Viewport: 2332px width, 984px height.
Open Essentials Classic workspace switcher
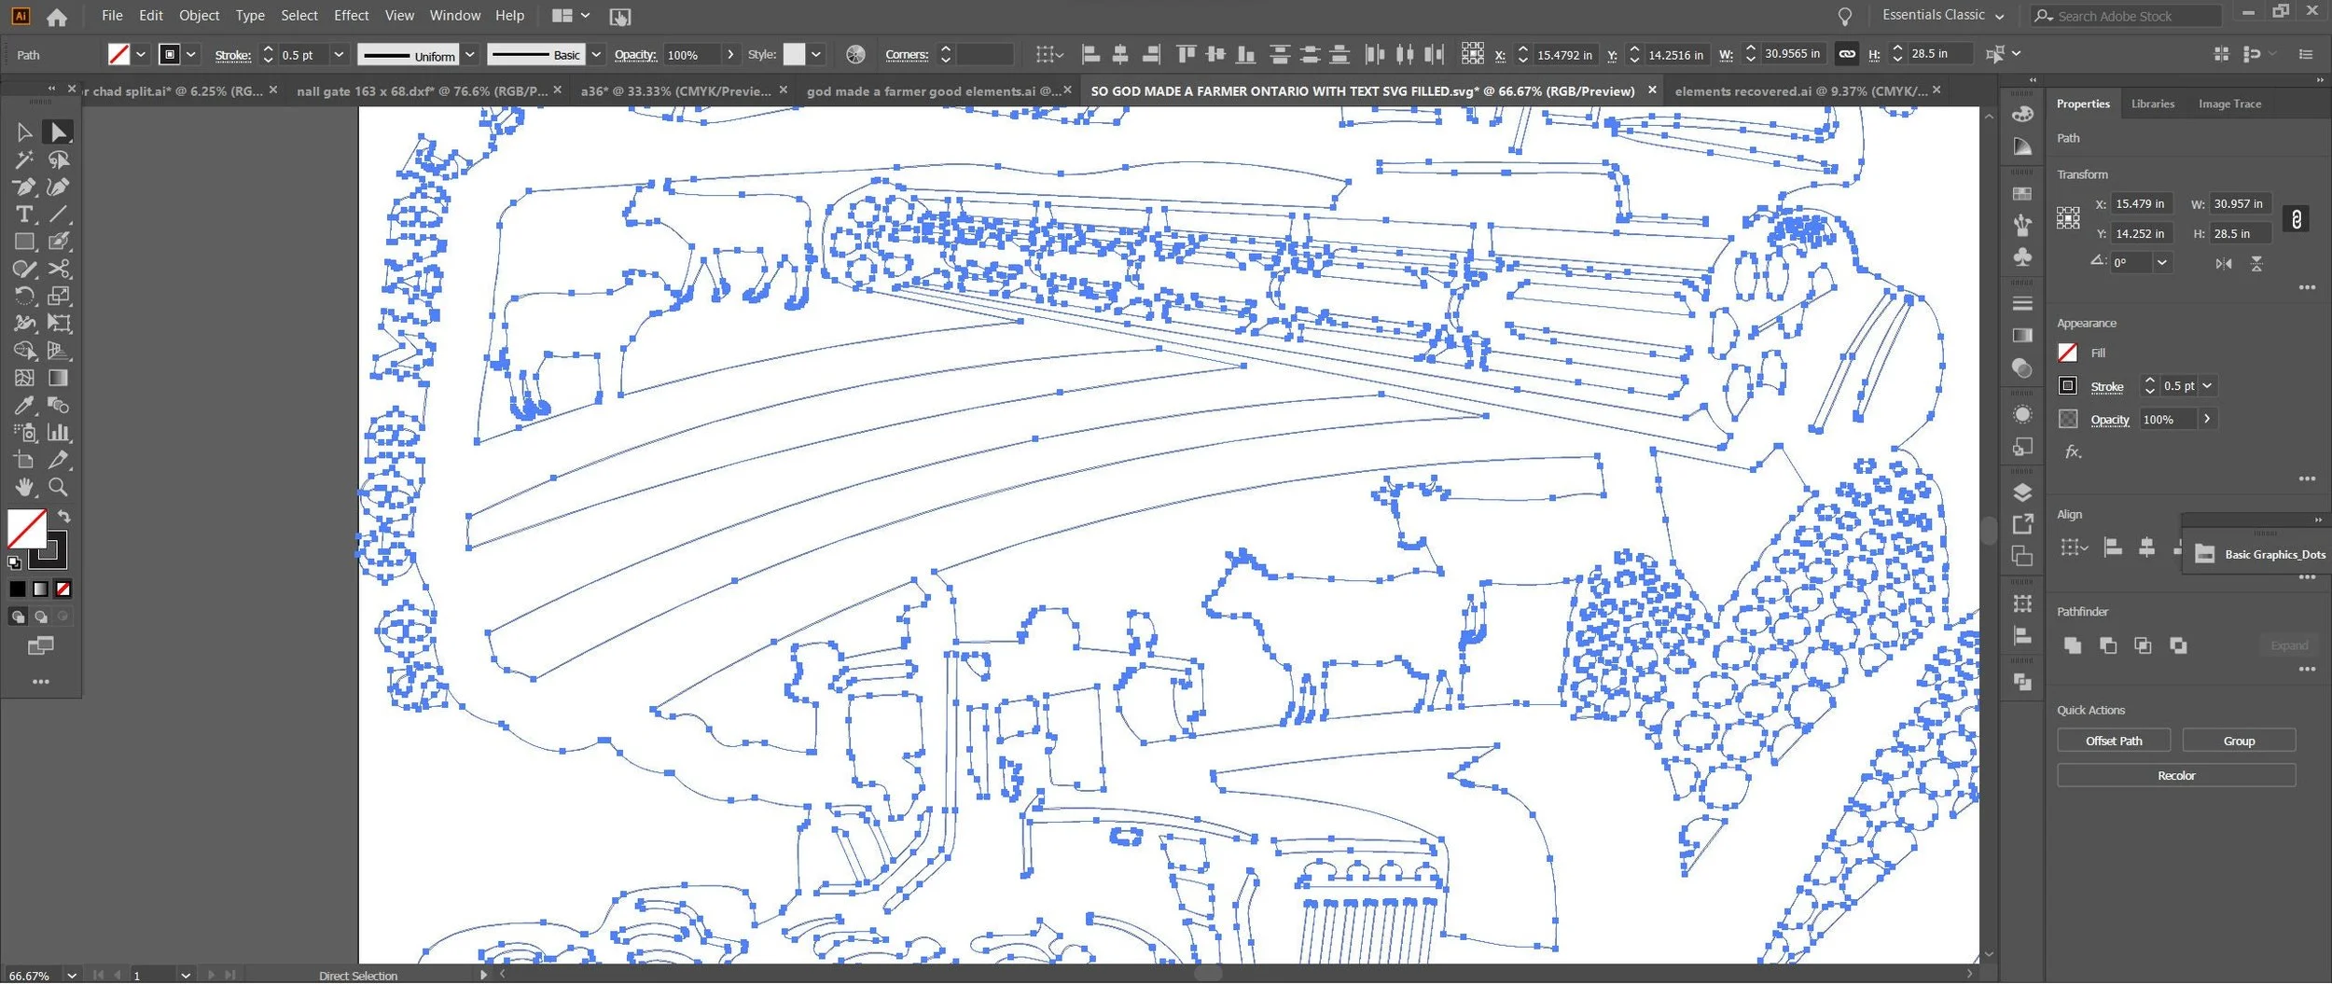1943,16
